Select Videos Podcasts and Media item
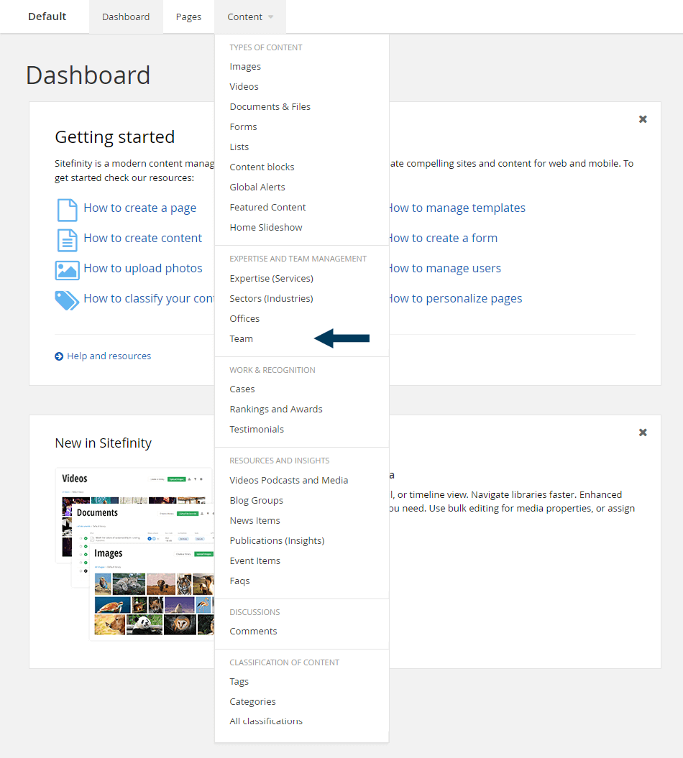Viewport: 683px width, 758px height. coord(289,481)
